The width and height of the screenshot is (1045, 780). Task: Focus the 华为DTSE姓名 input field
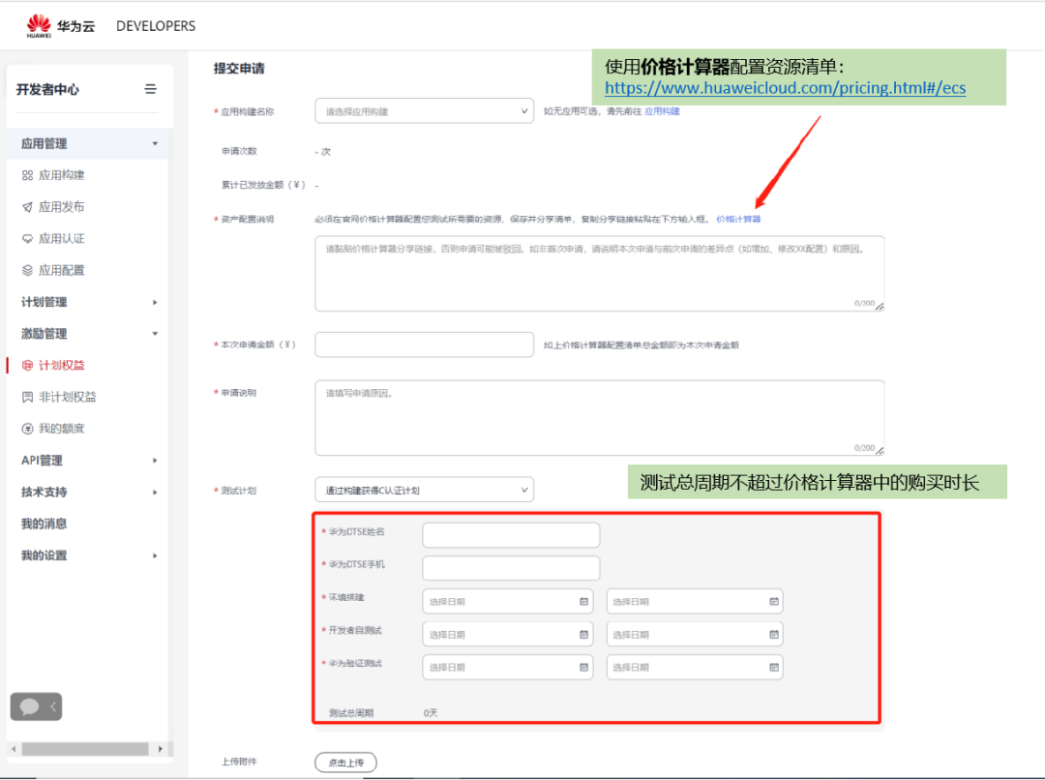511,534
